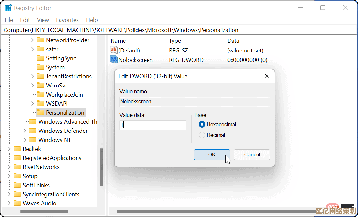Select the (Default) value name

[129, 51]
